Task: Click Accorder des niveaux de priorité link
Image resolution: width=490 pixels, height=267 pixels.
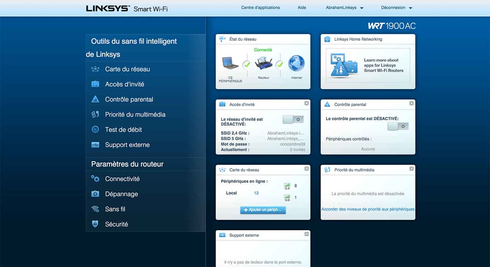Action: tap(368, 209)
